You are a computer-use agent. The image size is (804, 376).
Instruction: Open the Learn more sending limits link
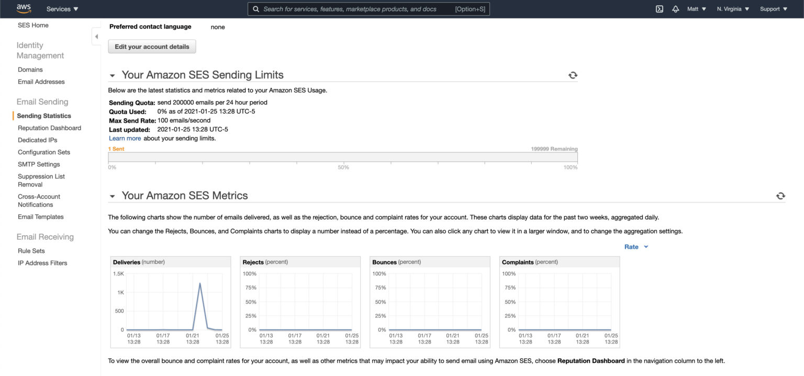(125, 138)
